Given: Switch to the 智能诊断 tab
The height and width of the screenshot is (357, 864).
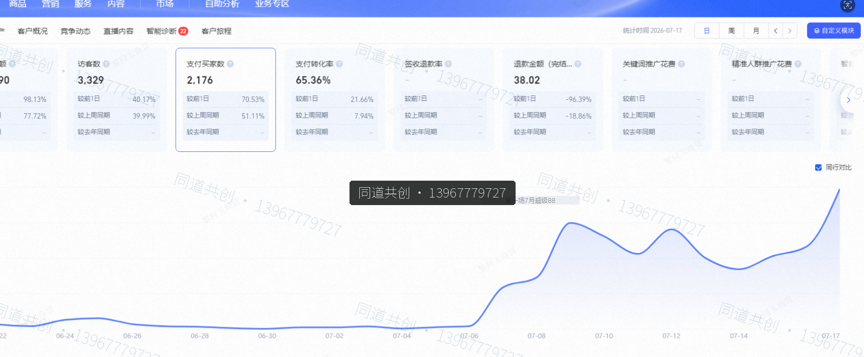Looking at the screenshot, I should pyautogui.click(x=161, y=31).
